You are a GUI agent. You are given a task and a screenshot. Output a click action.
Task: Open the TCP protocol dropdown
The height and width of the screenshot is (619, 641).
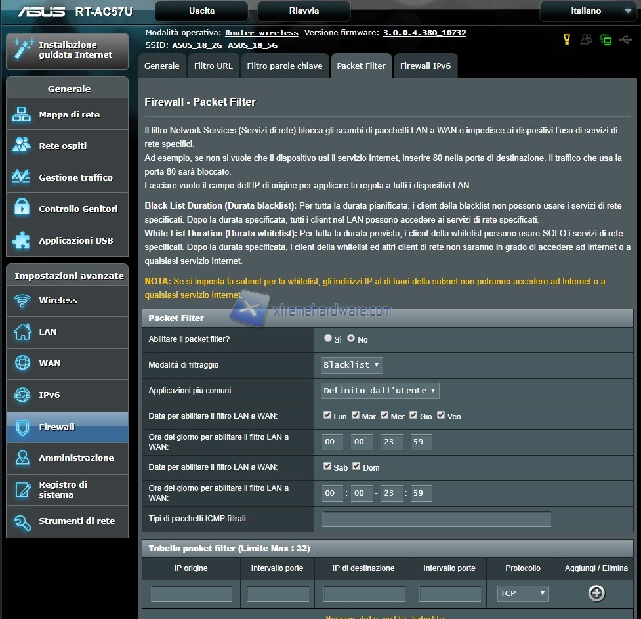tap(522, 593)
